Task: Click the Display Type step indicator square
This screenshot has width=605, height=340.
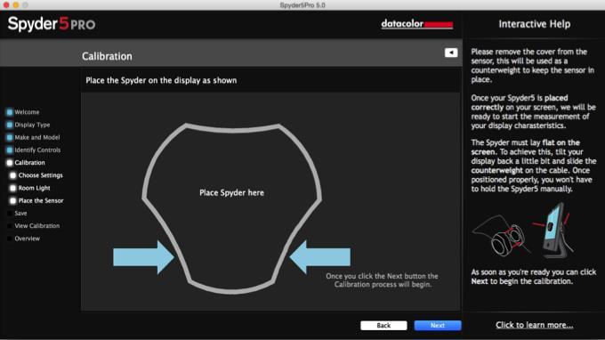Action: tap(10, 125)
